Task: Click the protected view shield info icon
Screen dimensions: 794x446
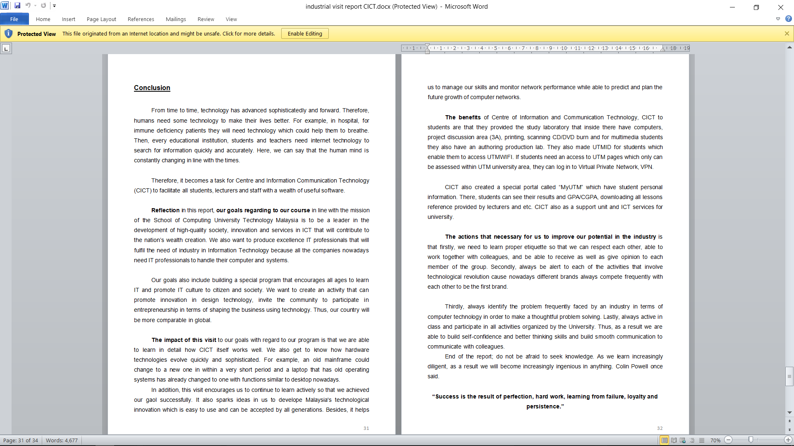Action: (8, 33)
